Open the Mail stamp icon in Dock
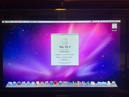129x97 pixels. 24,84
